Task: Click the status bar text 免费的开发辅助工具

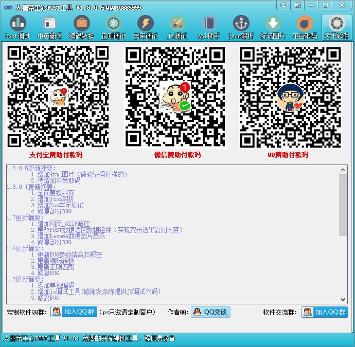Action: coord(110,338)
